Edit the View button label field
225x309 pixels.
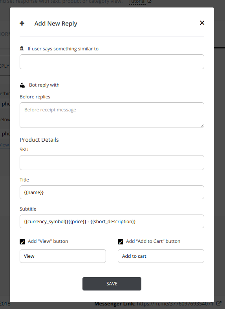coord(63,256)
